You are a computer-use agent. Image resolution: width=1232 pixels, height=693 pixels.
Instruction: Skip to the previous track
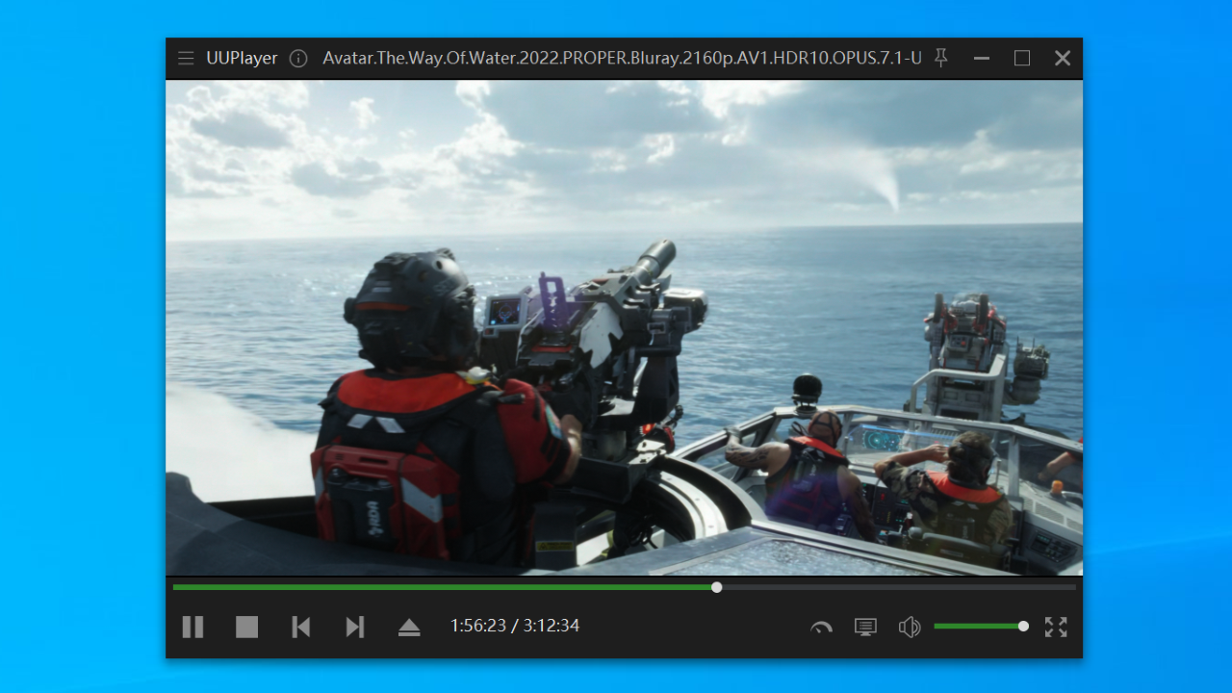(x=301, y=627)
